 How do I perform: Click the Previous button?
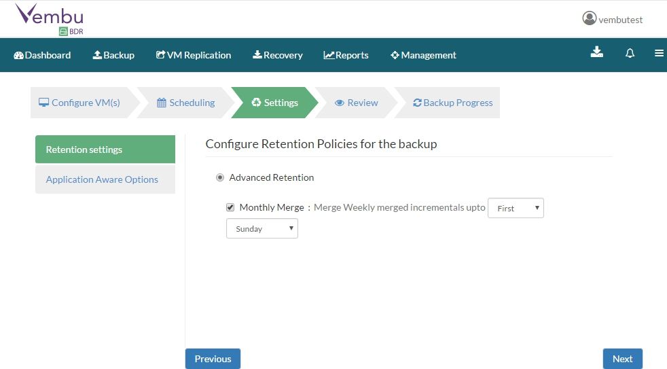point(213,359)
